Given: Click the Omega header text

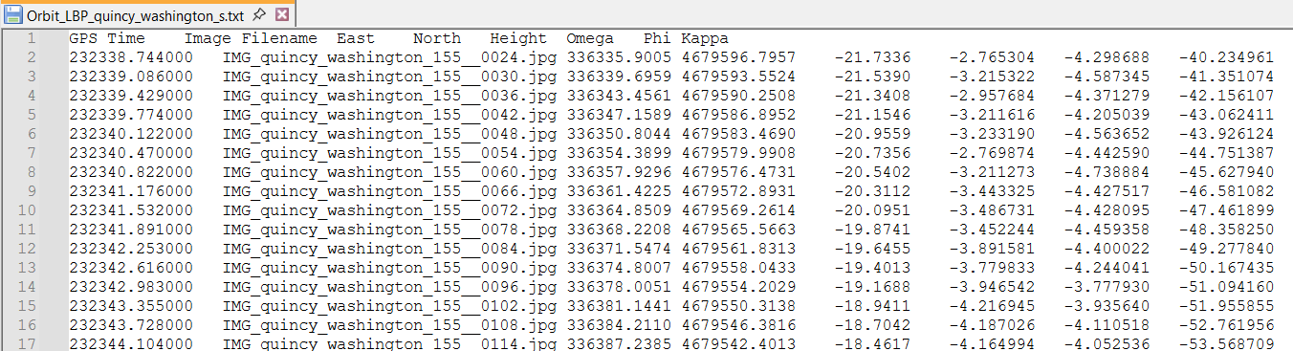Looking at the screenshot, I should 590,38.
